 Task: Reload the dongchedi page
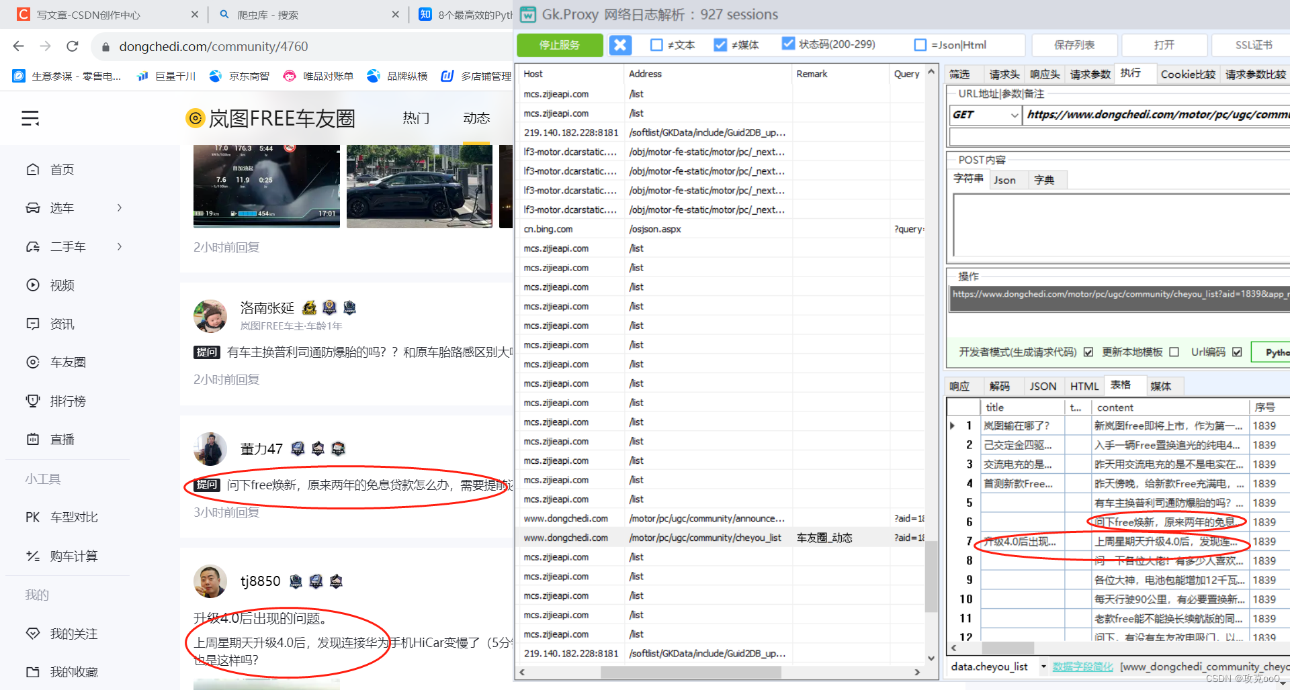coord(73,46)
